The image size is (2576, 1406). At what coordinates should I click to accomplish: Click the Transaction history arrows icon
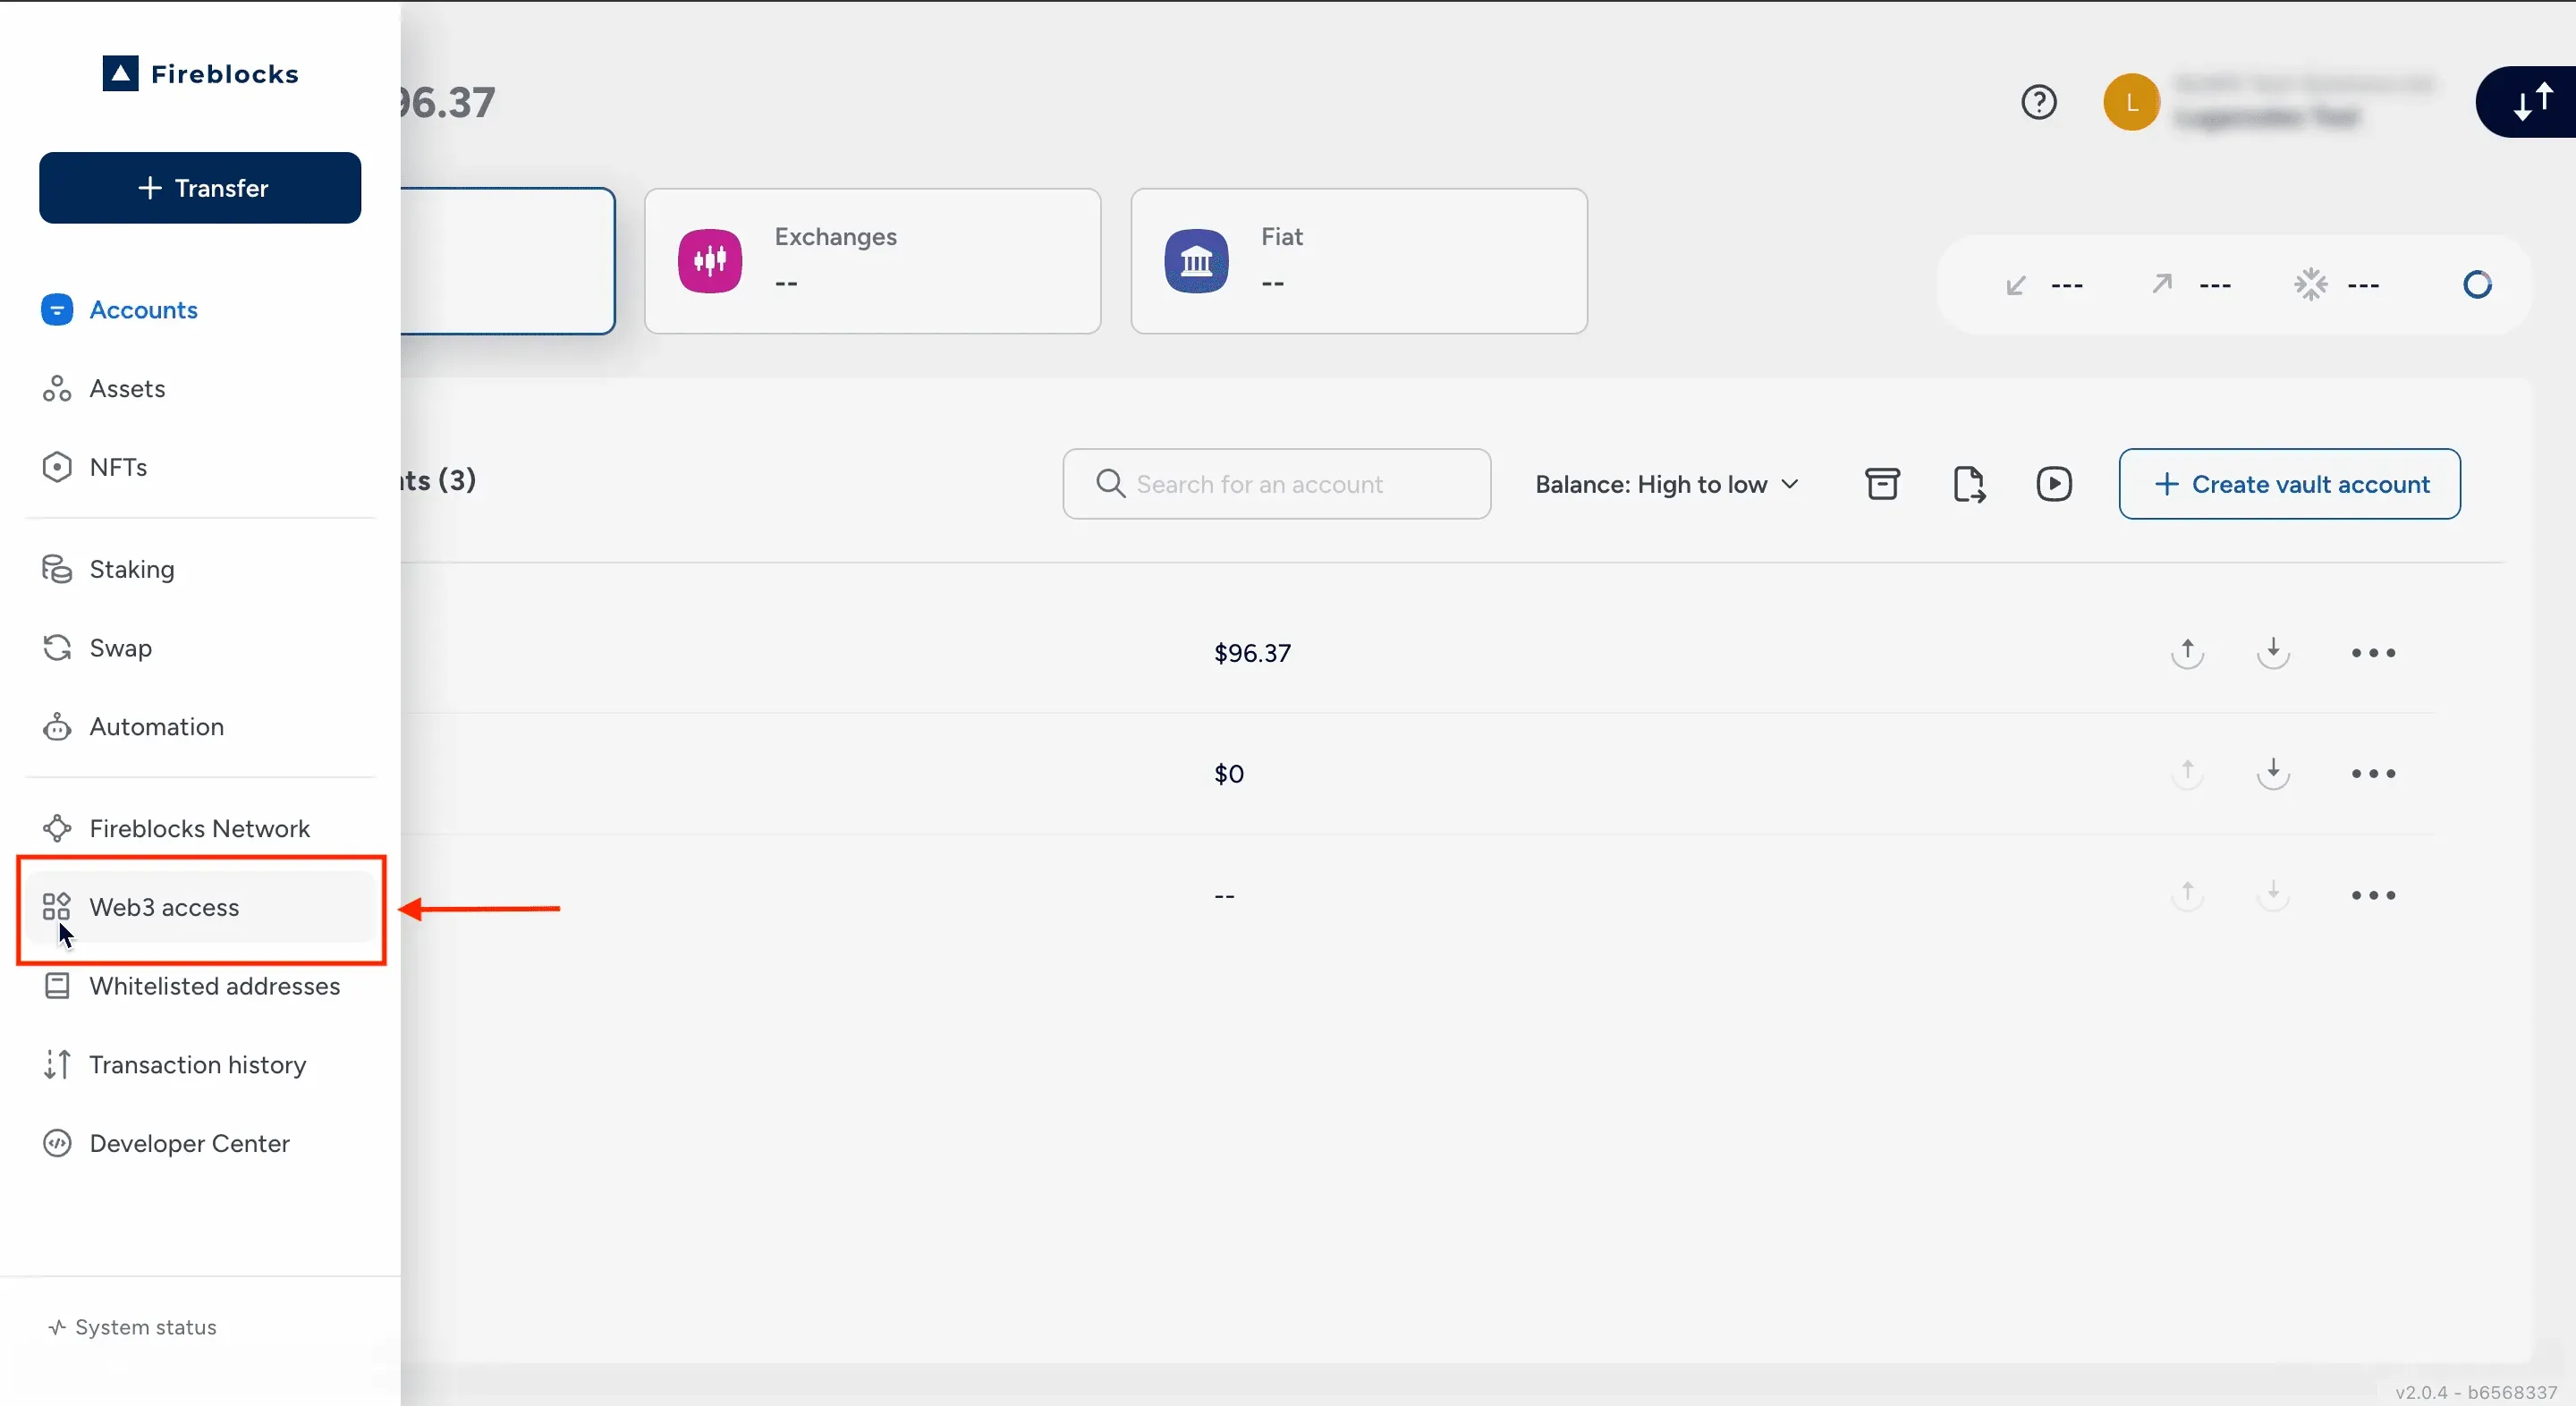57,1065
